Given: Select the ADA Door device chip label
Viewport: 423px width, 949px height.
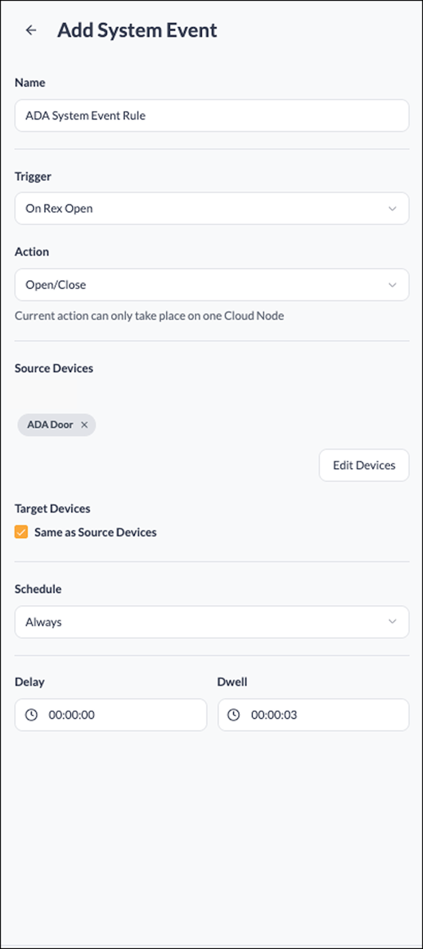Looking at the screenshot, I should pyautogui.click(x=50, y=425).
